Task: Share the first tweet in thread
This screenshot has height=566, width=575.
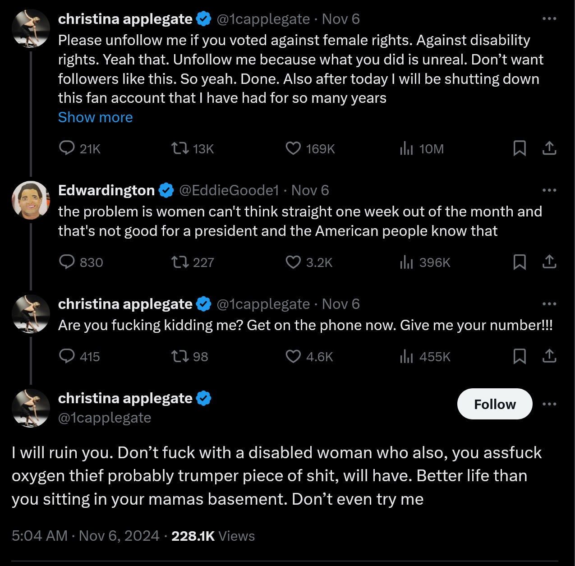Action: point(549,148)
